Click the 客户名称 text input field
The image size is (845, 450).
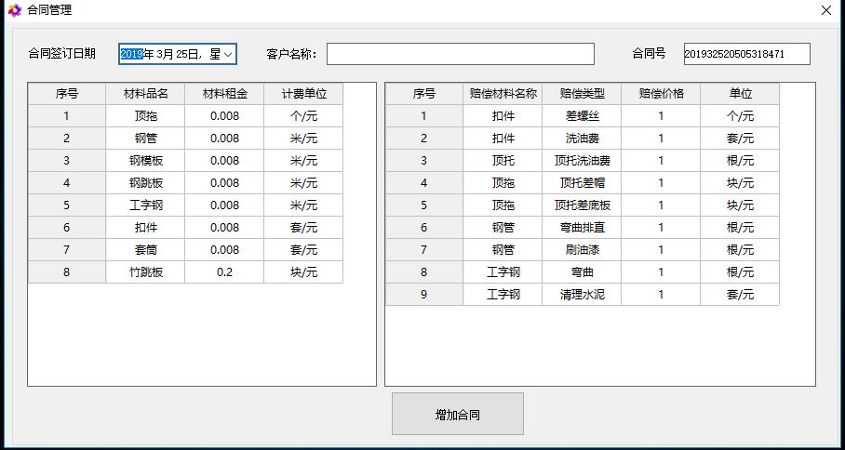[460, 54]
